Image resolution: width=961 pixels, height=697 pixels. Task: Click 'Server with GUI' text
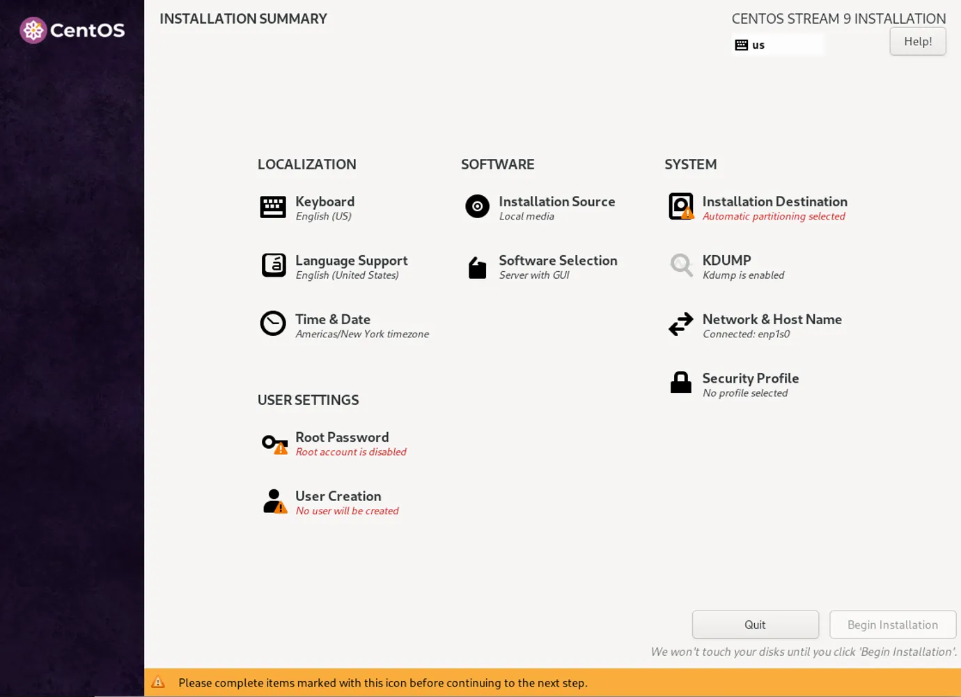[x=534, y=275]
